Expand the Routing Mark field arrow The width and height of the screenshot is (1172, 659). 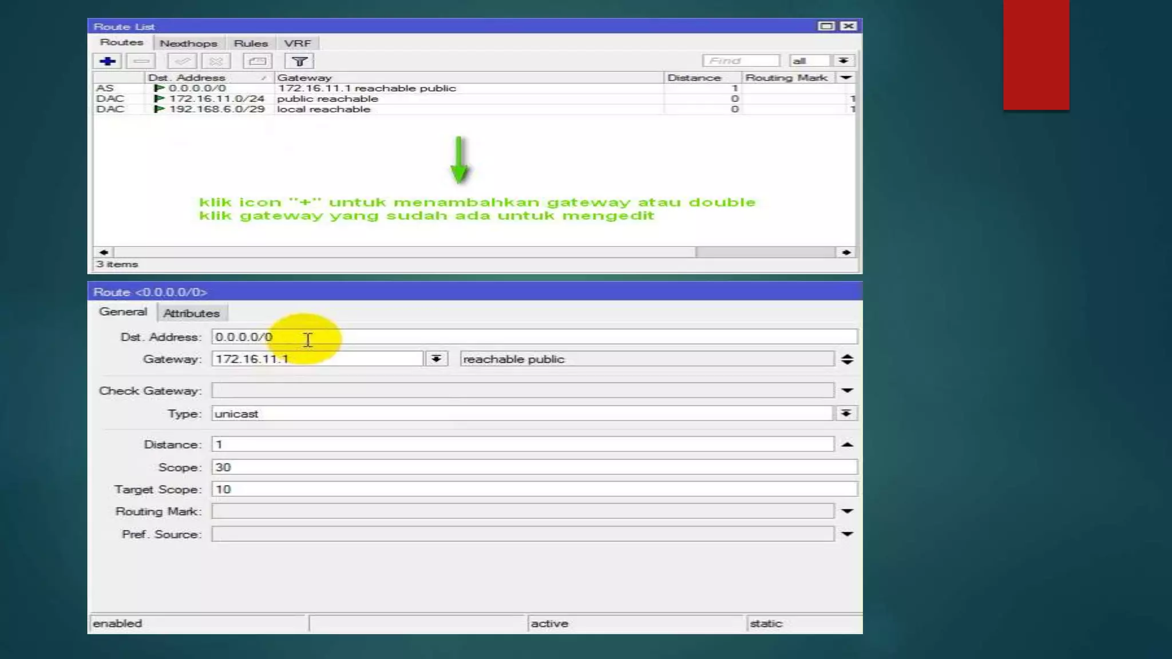pyautogui.click(x=847, y=511)
